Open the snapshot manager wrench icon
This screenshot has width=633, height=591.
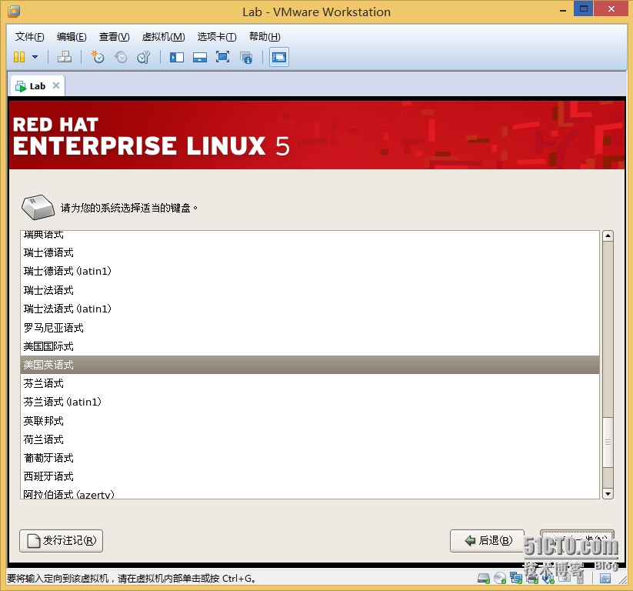143,57
